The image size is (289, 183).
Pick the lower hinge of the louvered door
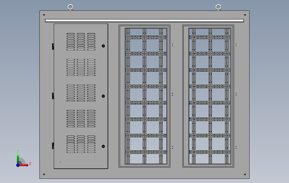click(x=53, y=146)
